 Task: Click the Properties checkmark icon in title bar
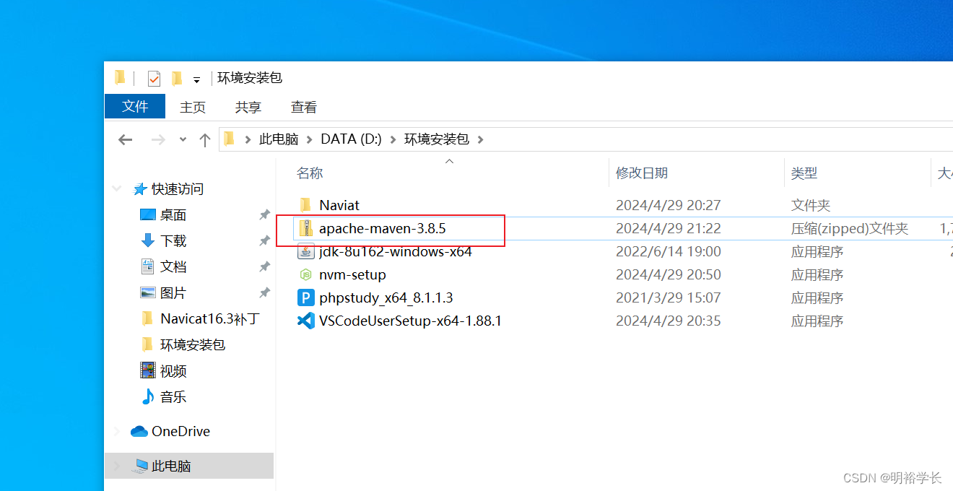click(x=154, y=78)
